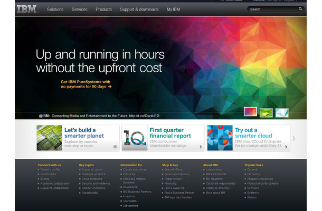This screenshot has width=322, height=211.
Task: Open Security and resilience link
Action: tap(96, 184)
